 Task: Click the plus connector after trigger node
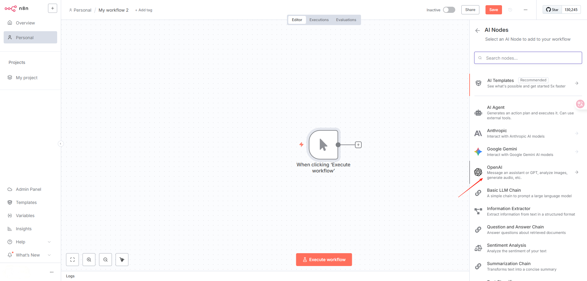(358, 145)
